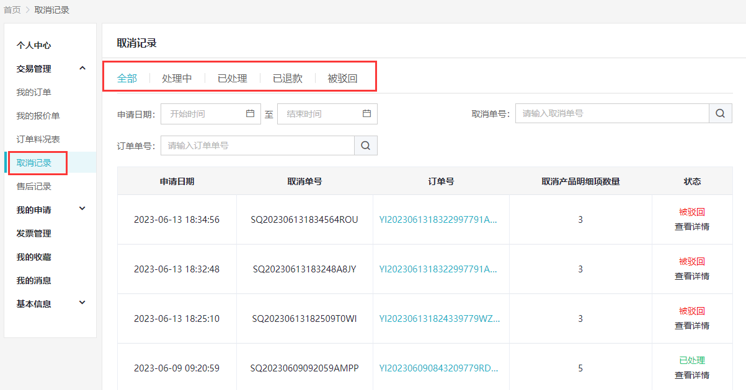The image size is (746, 390).
Task: Click the search icon beside 订单单号 input
Action: coord(365,145)
